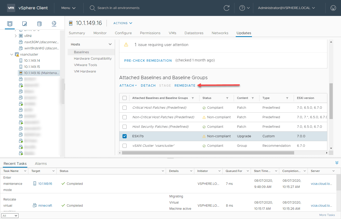Collapse the vsancluster tree node
The width and height of the screenshot is (341, 219).
[x=12, y=54]
